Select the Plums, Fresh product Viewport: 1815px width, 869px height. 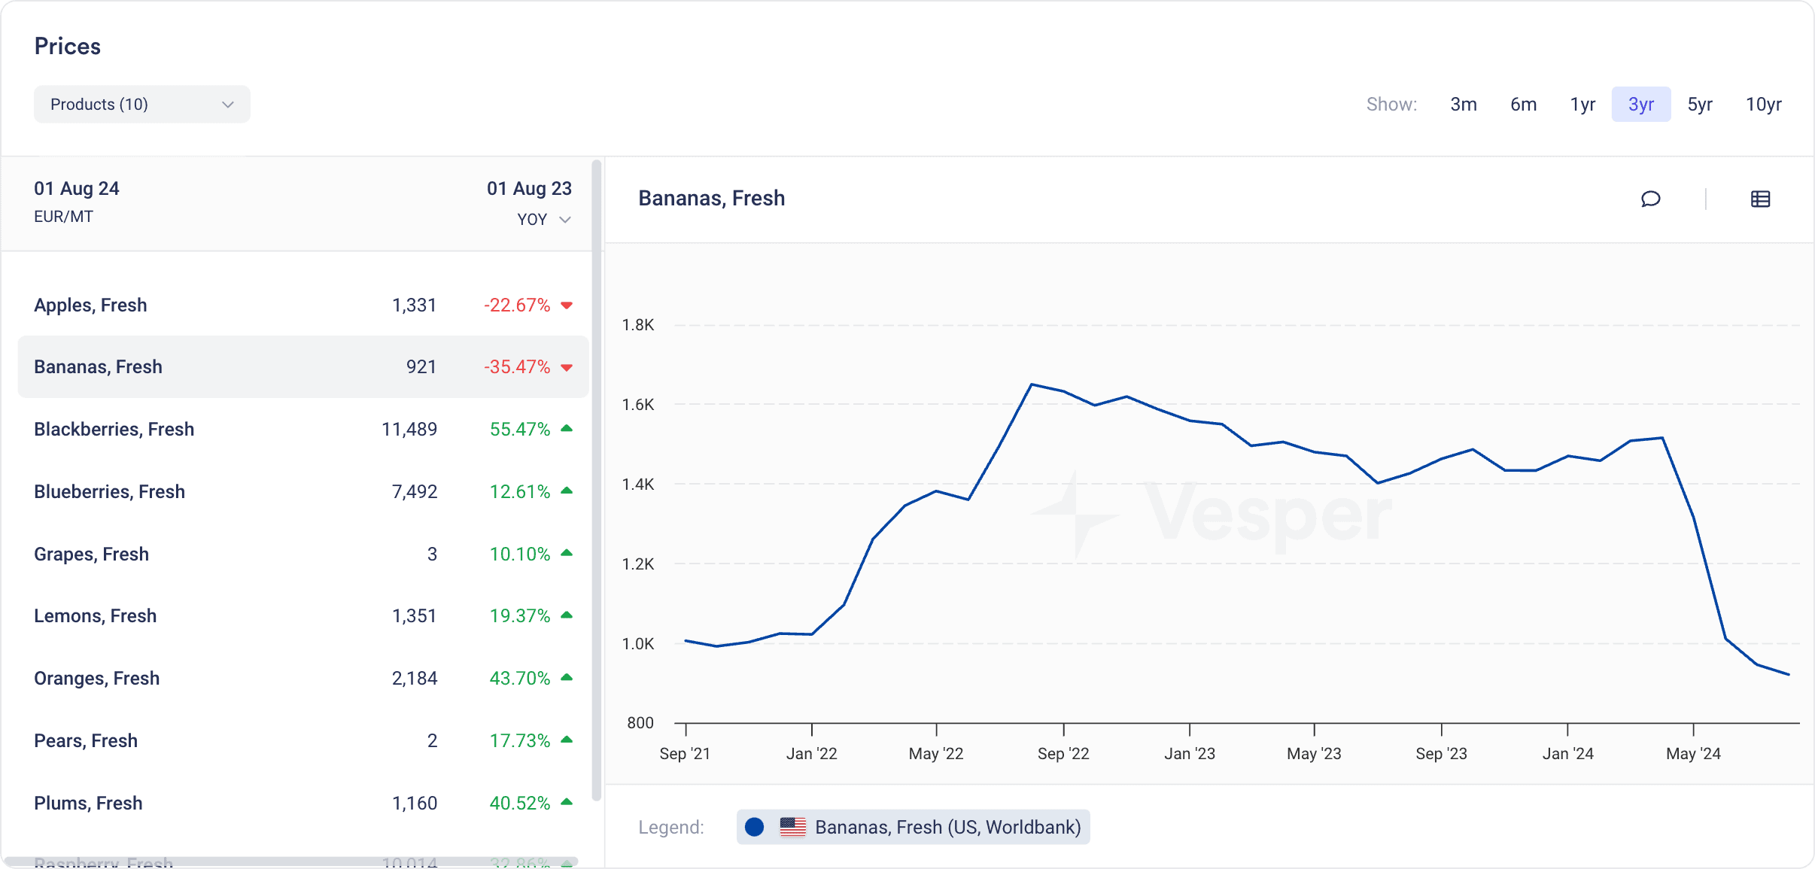point(303,803)
